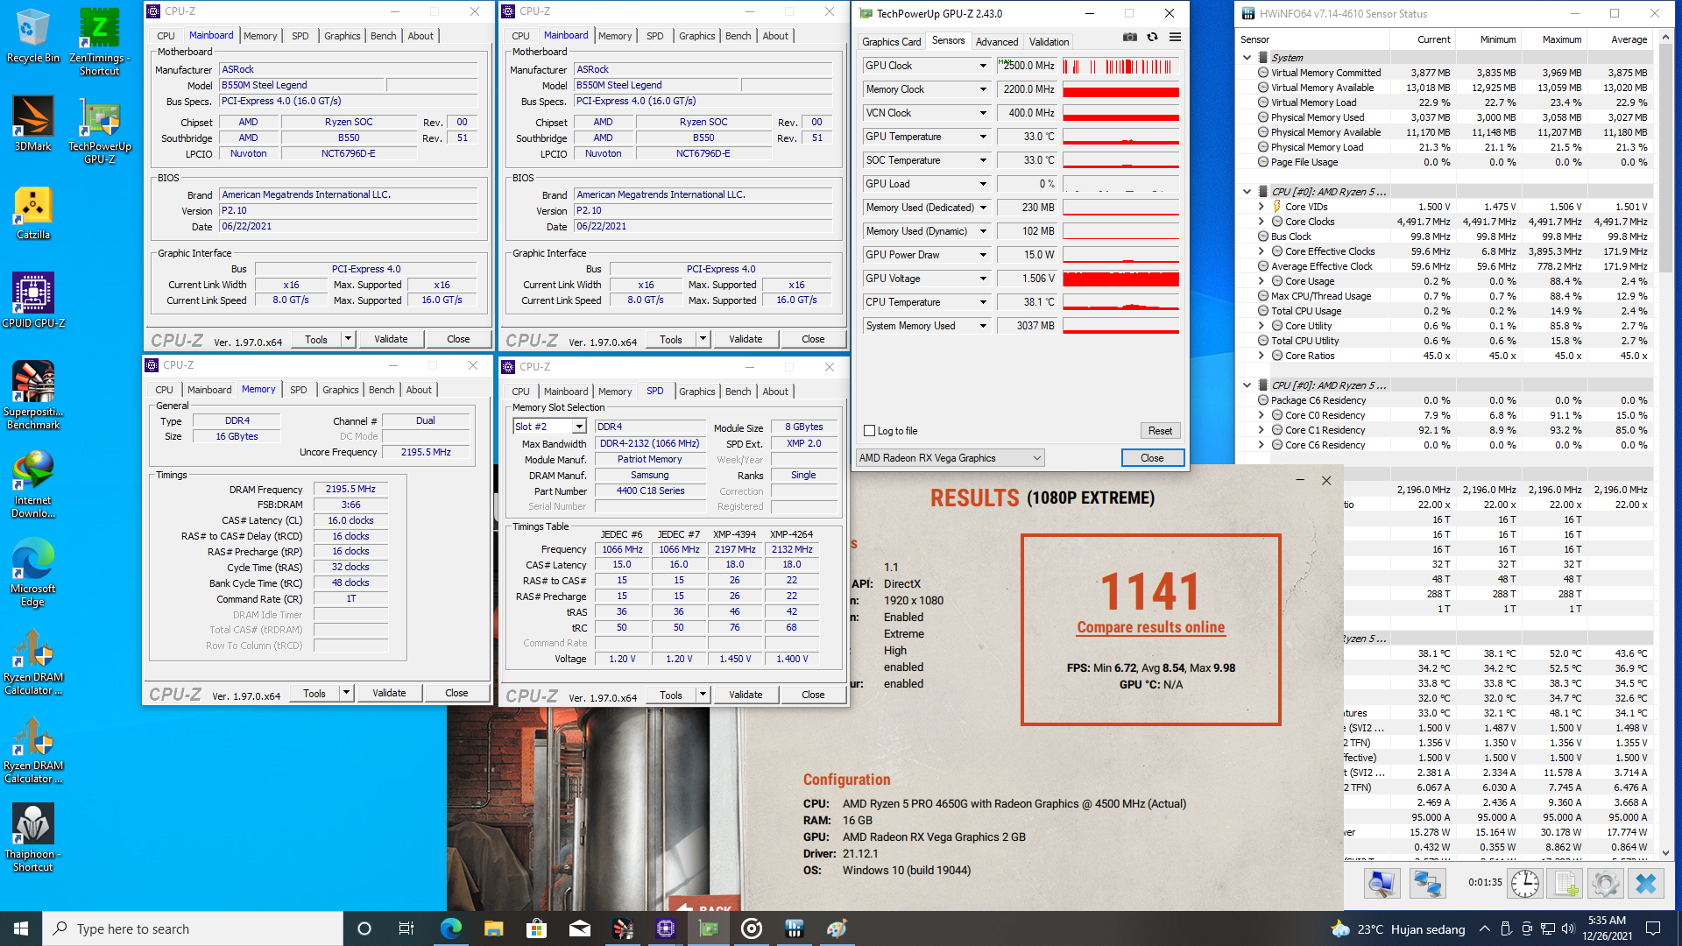Click HWiNFO vertical scrollbar down arrow
Screen dimensions: 1682x946
pos(1665,852)
